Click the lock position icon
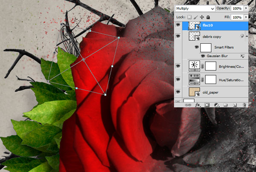The image size is (256, 172). (202, 17)
